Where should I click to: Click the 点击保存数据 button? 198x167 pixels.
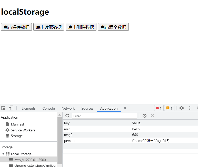tap(16, 27)
